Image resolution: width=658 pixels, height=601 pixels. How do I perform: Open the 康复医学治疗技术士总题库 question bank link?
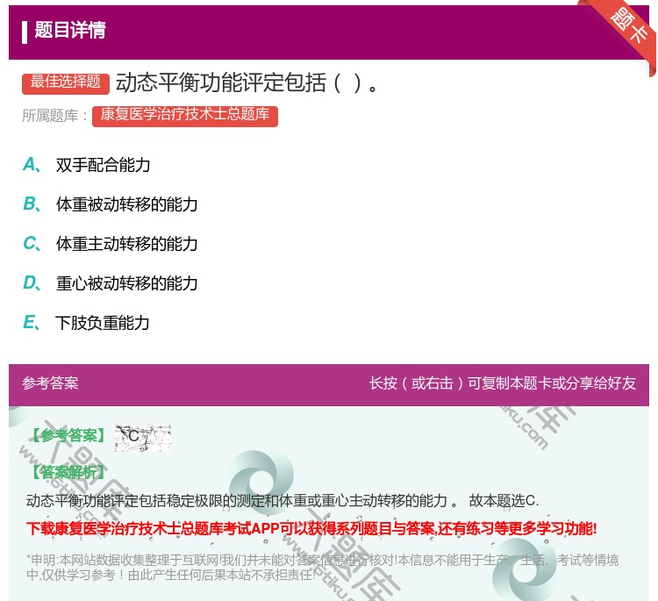(x=185, y=116)
